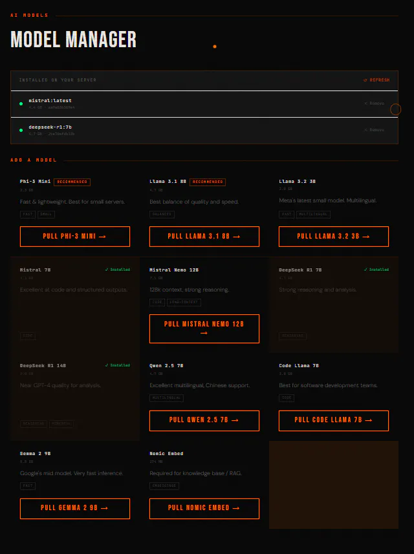Image resolution: width=414 pixels, height=554 pixels.
Task: Remove the mistral:latest model
Action: click(374, 103)
